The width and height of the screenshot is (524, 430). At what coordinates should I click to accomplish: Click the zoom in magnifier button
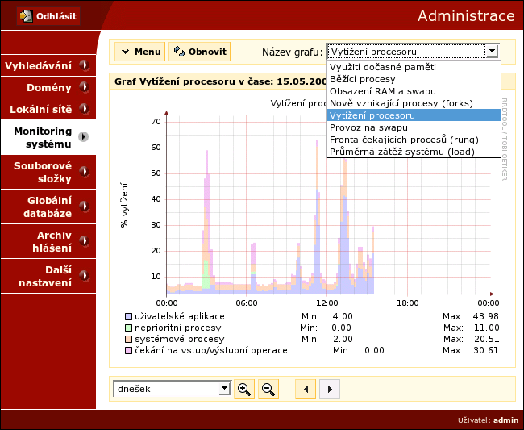pyautogui.click(x=244, y=389)
